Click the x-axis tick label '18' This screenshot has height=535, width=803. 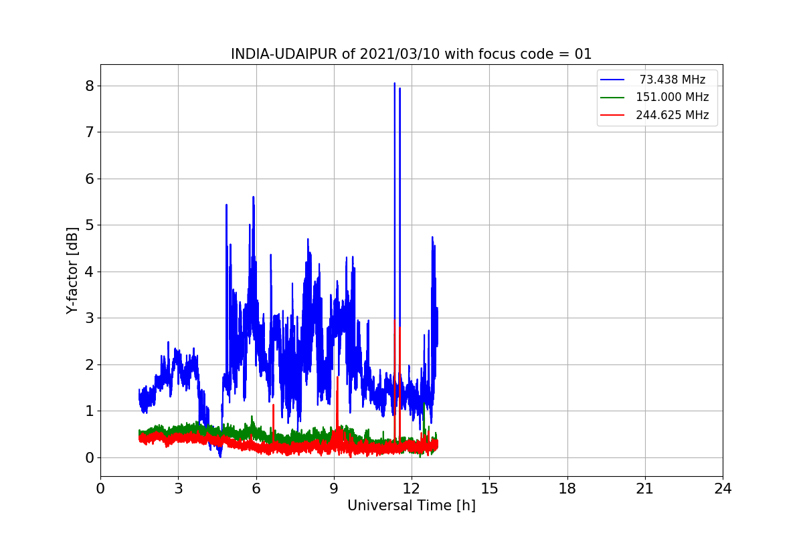(567, 488)
